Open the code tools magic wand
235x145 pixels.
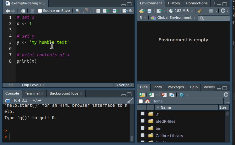[85, 11]
